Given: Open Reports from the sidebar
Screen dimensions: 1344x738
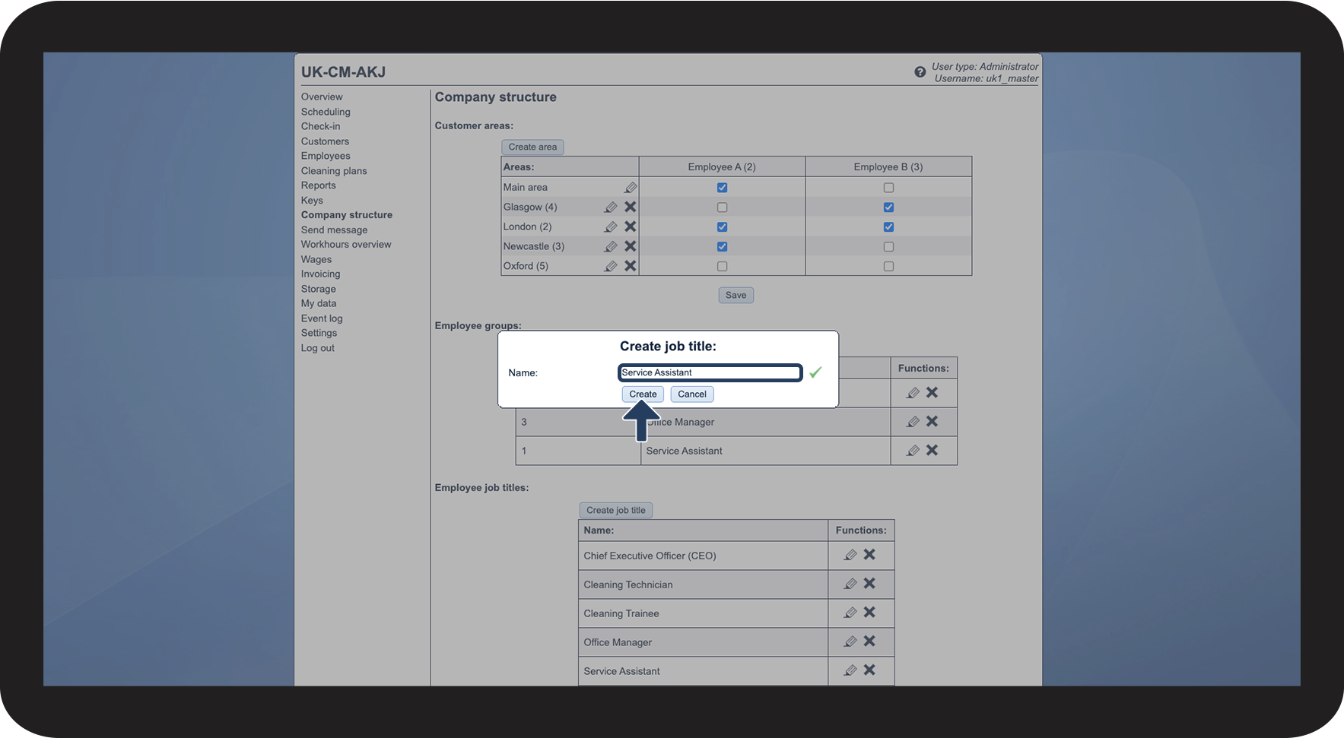Looking at the screenshot, I should (x=318, y=185).
